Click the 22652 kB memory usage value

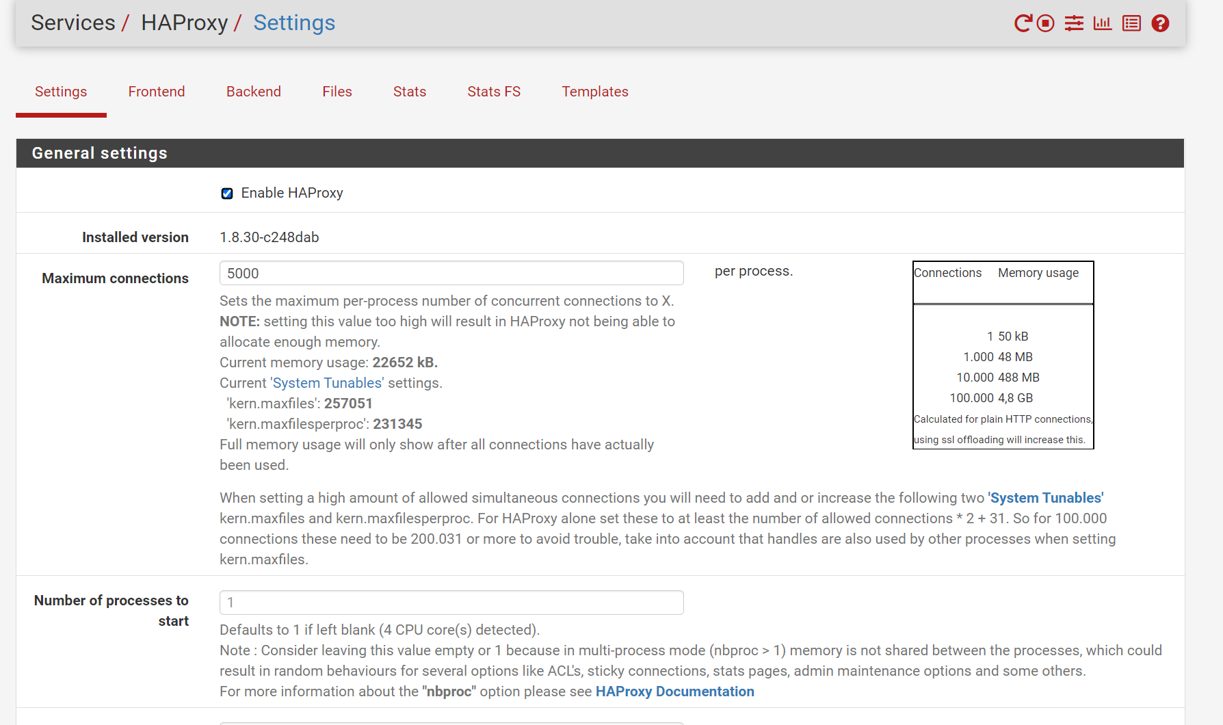(x=405, y=362)
